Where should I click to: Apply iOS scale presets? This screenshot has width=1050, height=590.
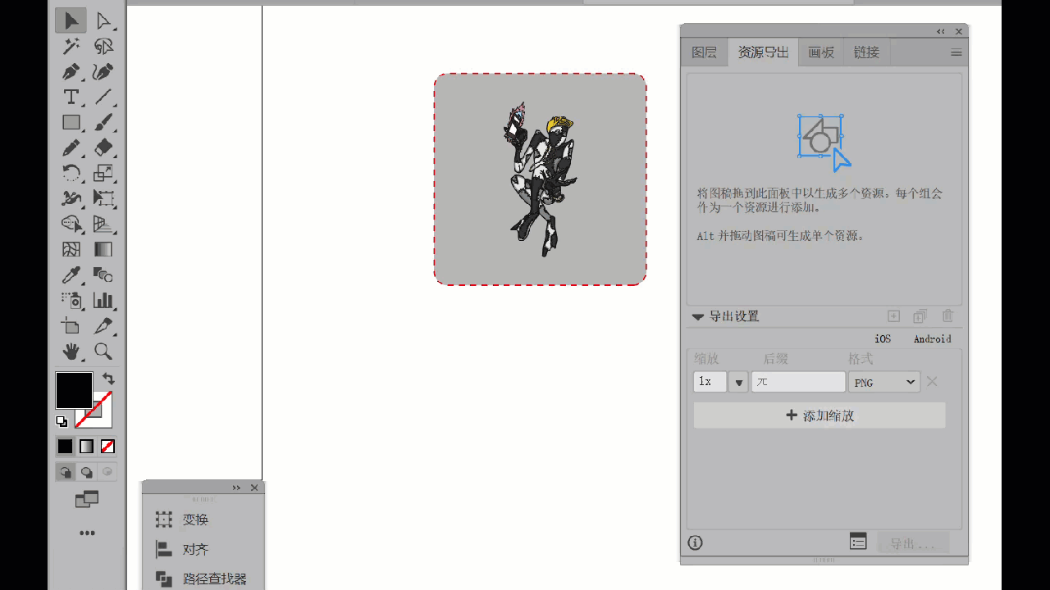pos(883,338)
